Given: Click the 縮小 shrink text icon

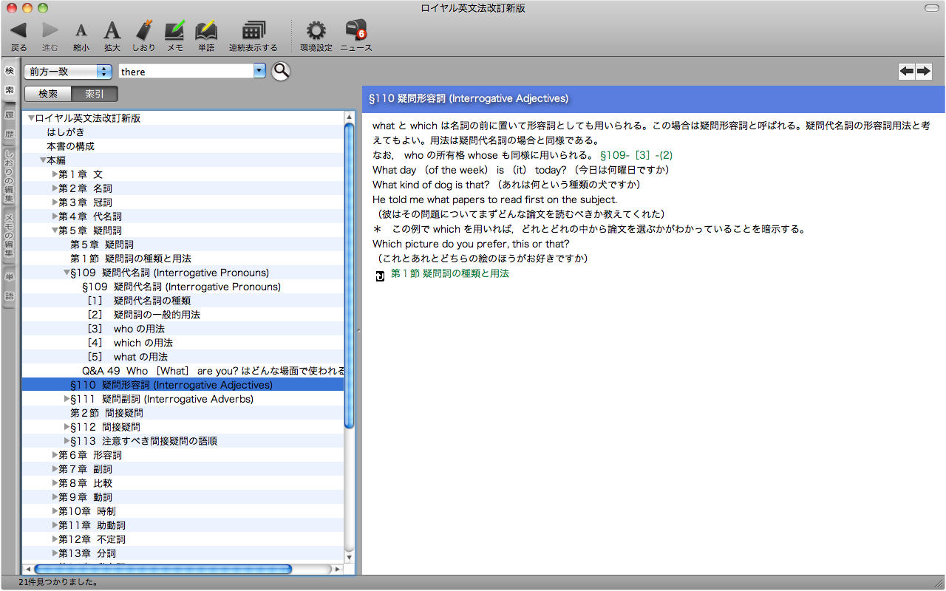Looking at the screenshot, I should [81, 31].
